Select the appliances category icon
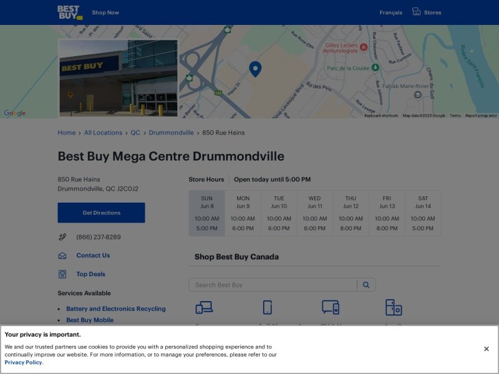 click(394, 307)
